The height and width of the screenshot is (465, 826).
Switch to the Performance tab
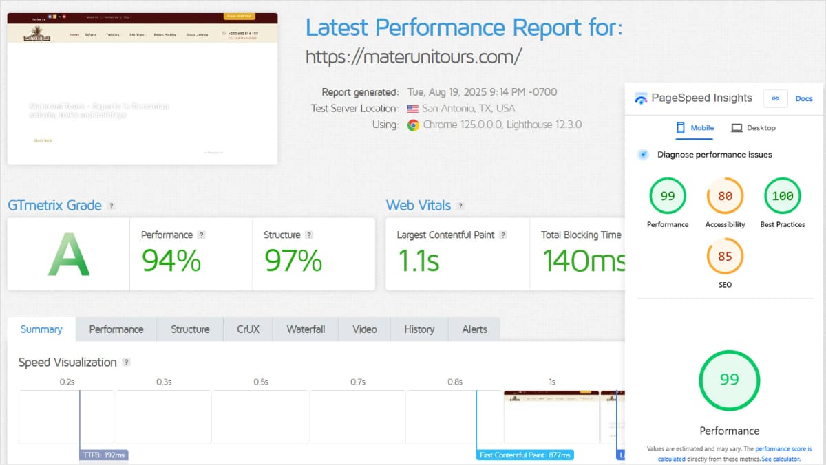click(x=116, y=329)
